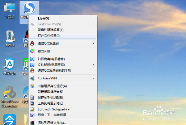Expand the SkyDrive Pro submenu arrow
Viewport: 186px width, 125px height.
pos(93,24)
